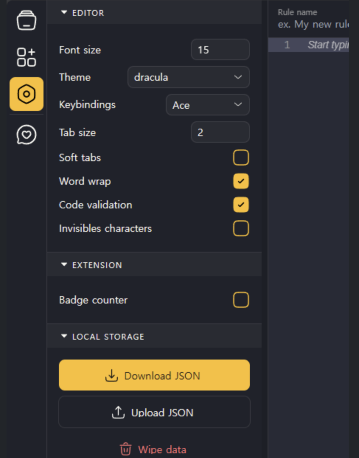Enable the Badge counter checkbox

(x=241, y=300)
